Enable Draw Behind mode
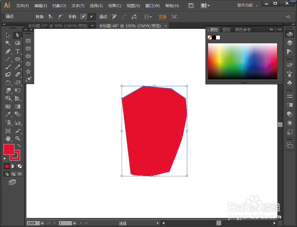Viewport: 297px width, 227px height. tap(13, 174)
